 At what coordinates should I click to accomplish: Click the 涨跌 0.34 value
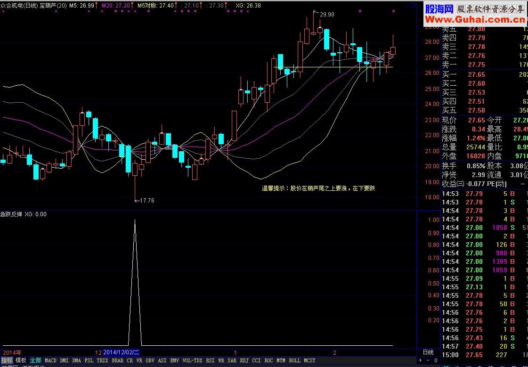click(479, 129)
